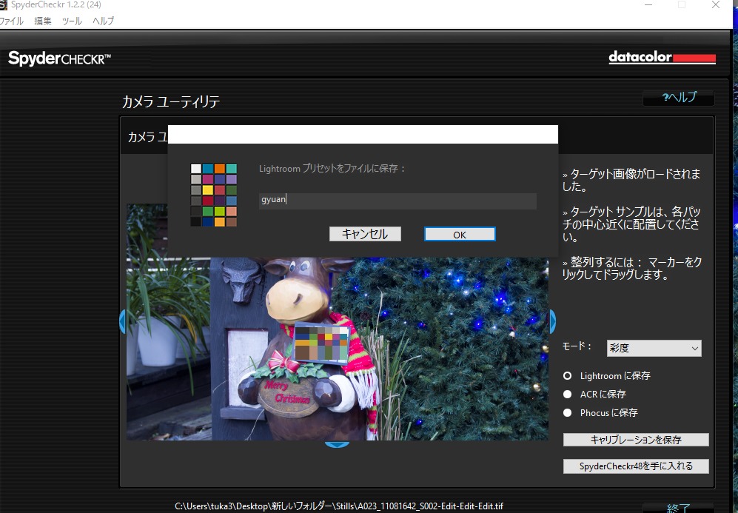Click the color checker icon in the dialog
This screenshot has width=738, height=513.
click(213, 195)
